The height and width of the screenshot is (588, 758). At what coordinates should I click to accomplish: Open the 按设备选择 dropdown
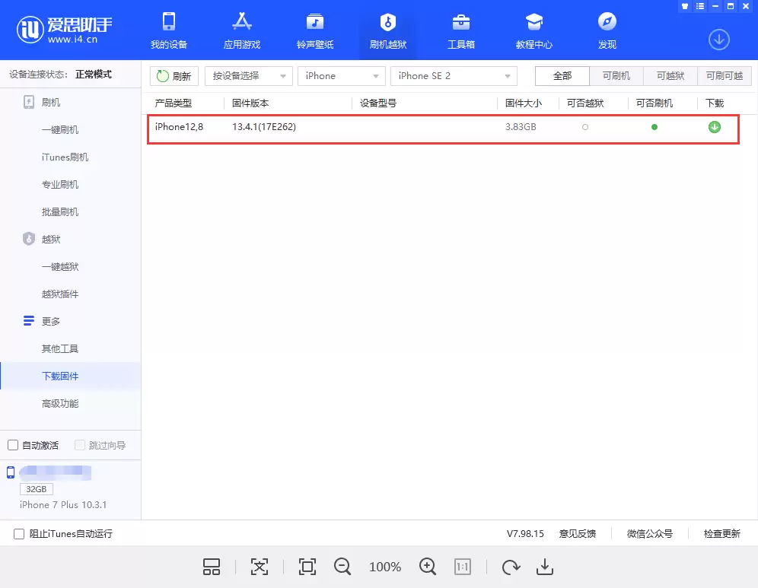coord(248,76)
